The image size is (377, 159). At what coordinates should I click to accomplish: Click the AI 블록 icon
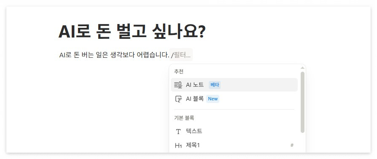pos(178,99)
